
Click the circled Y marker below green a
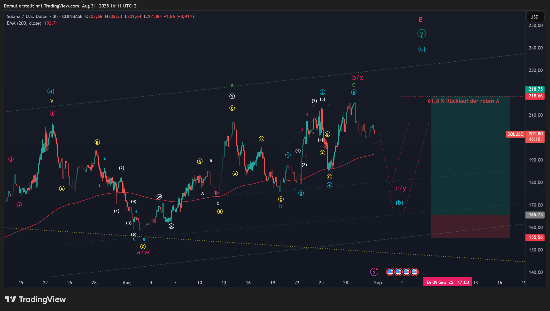click(232, 96)
